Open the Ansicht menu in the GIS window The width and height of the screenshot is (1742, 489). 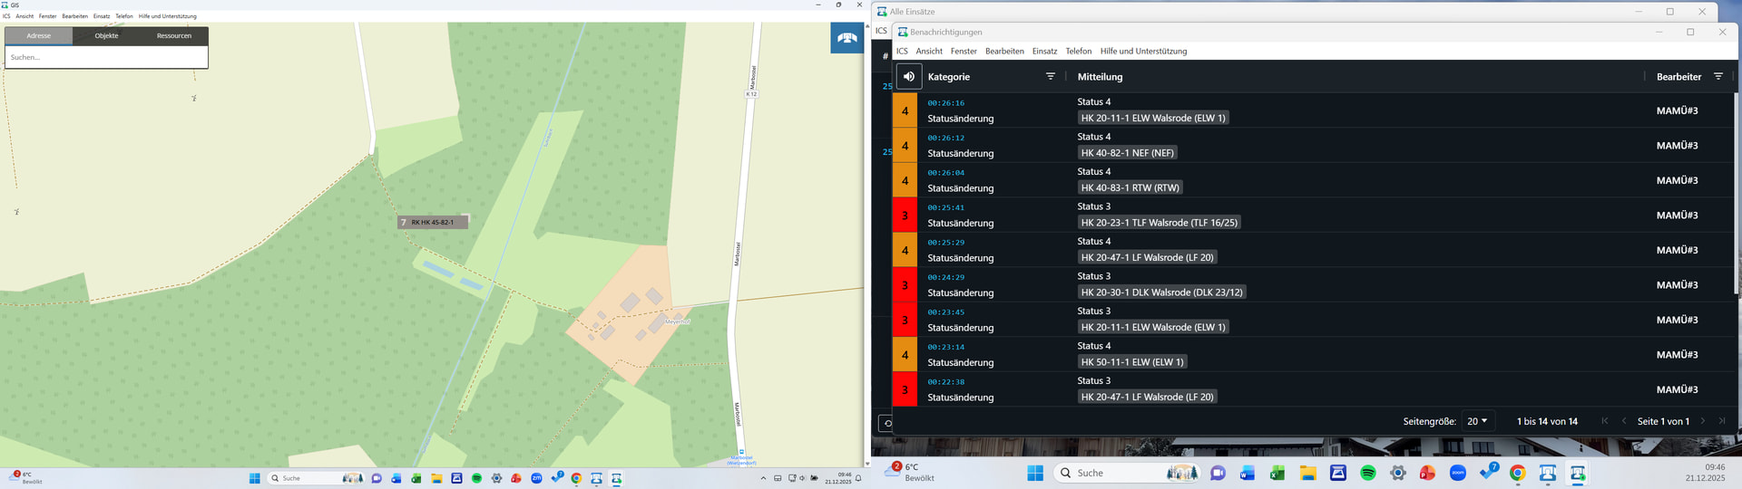(x=24, y=16)
